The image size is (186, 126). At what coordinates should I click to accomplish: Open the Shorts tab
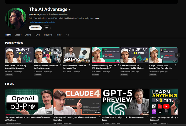coord(28,35)
